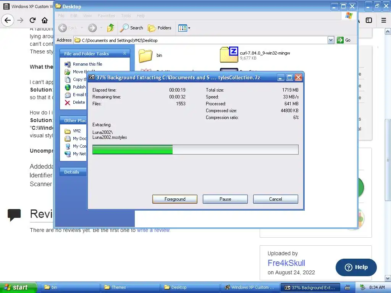Expand the Address bar dropdown
Image resolution: width=391 pixels, height=293 pixels.
pyautogui.click(x=331, y=40)
